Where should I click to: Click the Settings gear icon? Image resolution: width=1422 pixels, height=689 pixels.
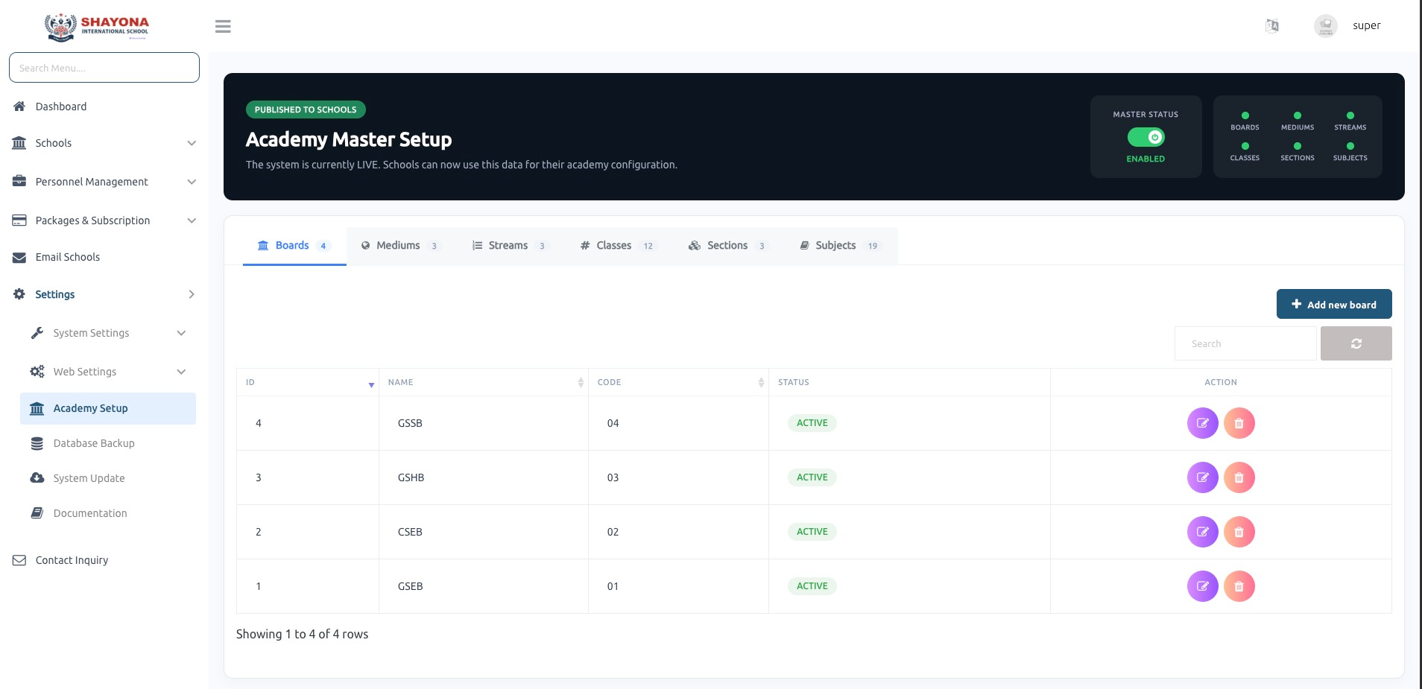[19, 294]
